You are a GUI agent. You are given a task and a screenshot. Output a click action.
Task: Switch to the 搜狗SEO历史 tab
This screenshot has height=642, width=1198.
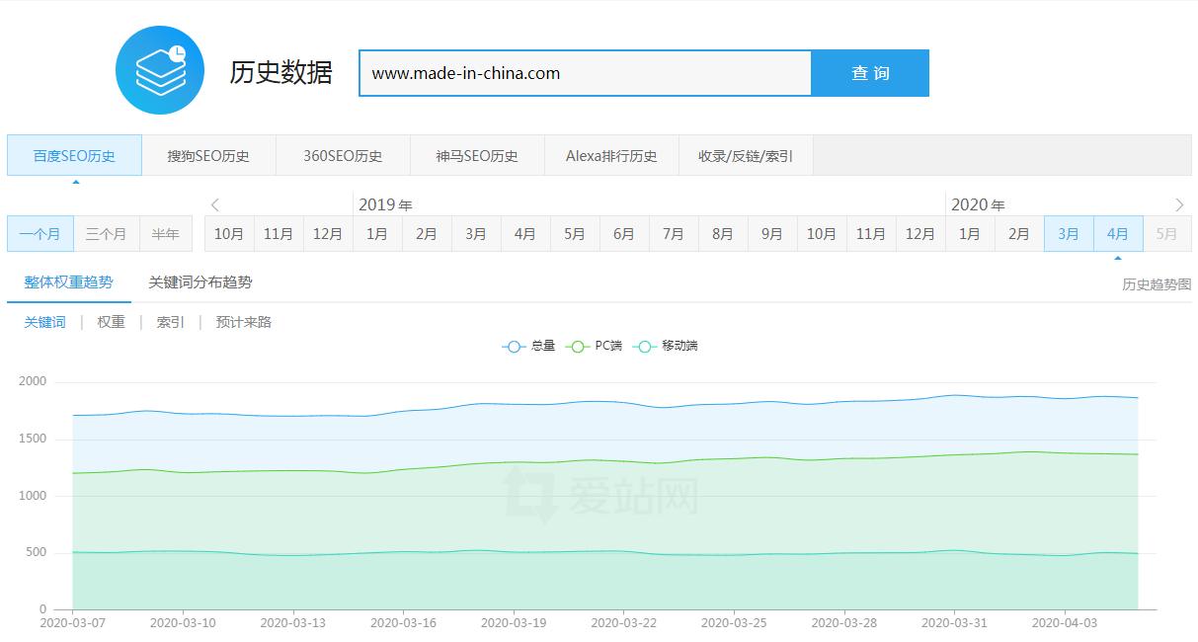(x=208, y=155)
